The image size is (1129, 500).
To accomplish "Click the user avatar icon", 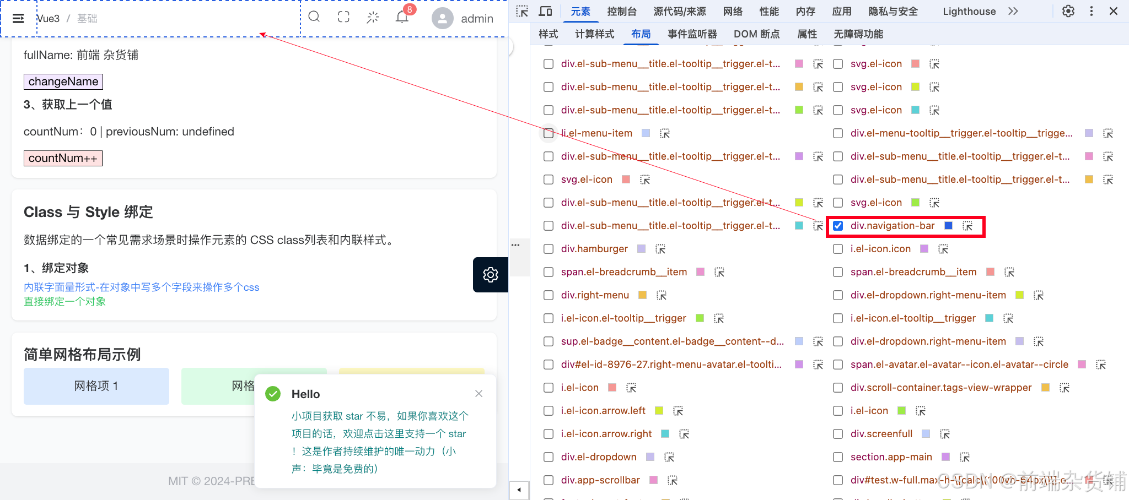I will tap(443, 18).
